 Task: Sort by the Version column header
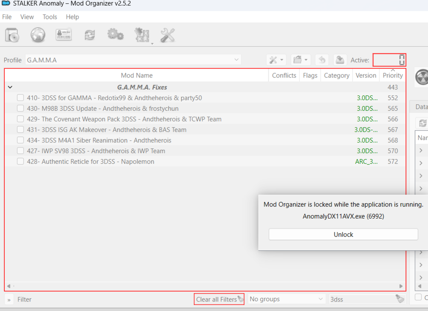click(366, 76)
